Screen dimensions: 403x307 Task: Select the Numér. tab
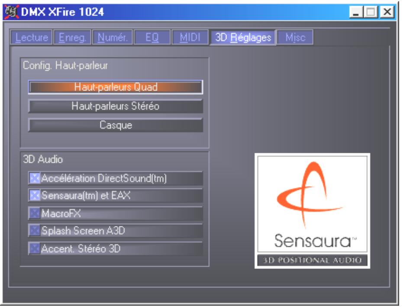[x=112, y=38]
